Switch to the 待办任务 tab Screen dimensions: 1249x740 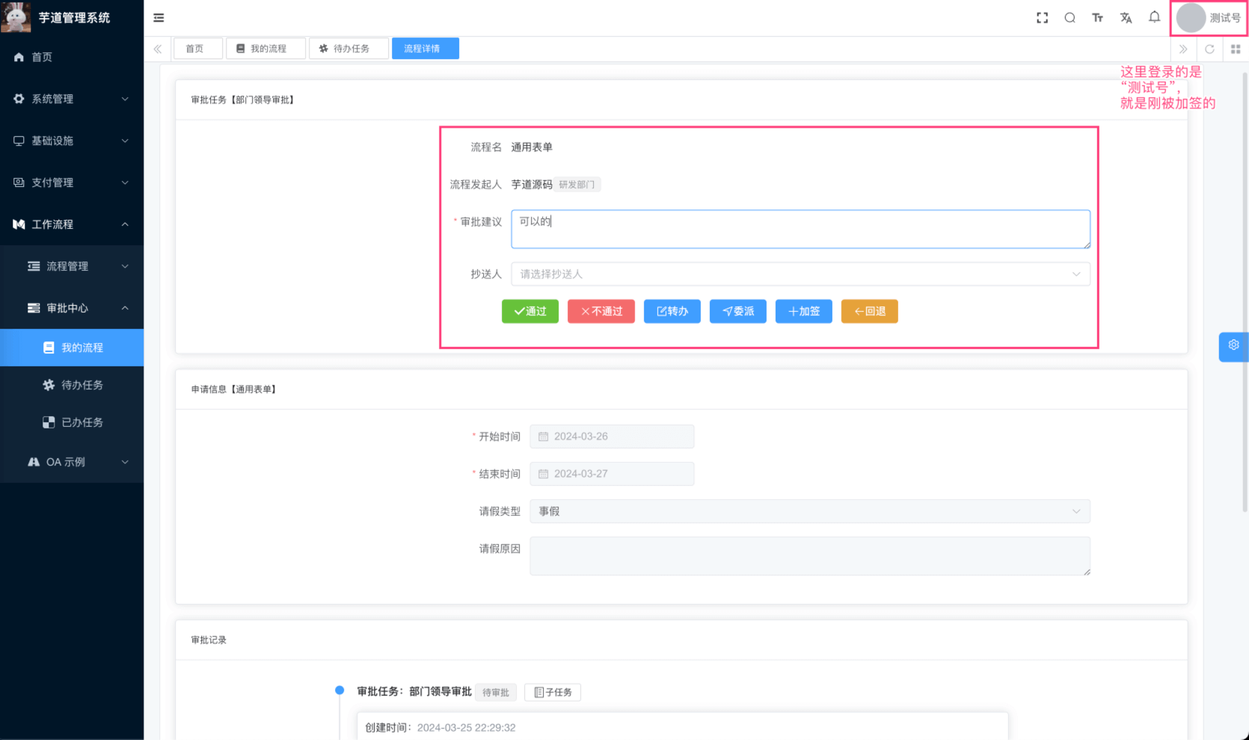[349, 49]
